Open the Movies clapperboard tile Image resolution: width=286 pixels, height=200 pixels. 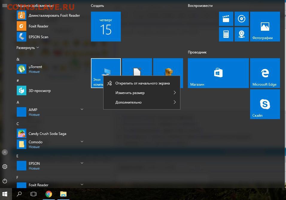(226, 19)
